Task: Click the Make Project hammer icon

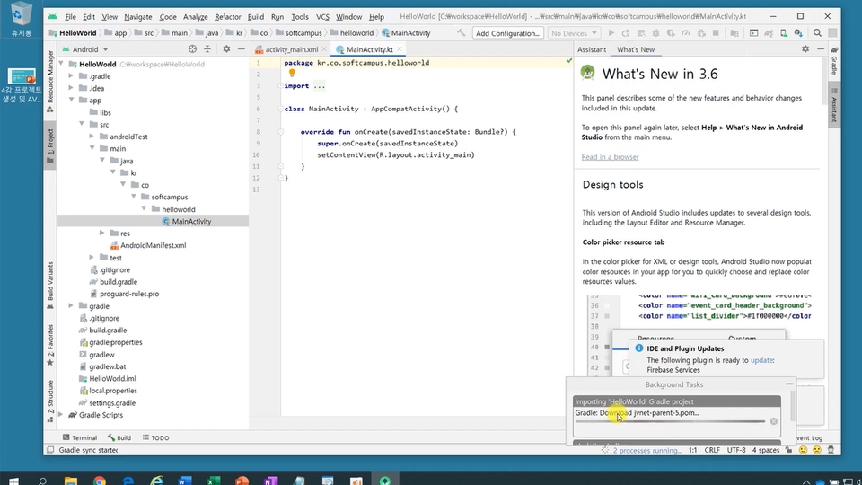Action: 461,33
